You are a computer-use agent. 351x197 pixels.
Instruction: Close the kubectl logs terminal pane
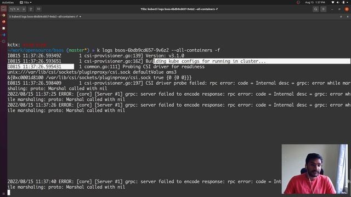347,16
